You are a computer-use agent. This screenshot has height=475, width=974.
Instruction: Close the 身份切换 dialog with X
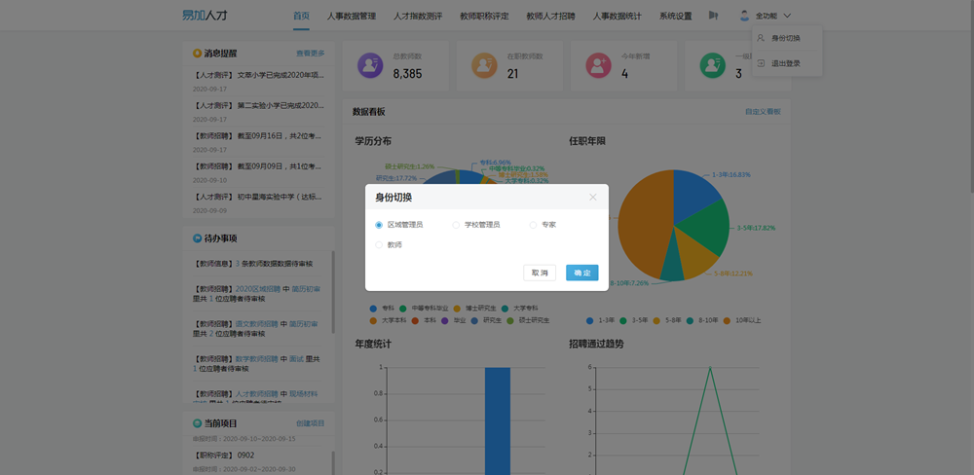(x=592, y=198)
